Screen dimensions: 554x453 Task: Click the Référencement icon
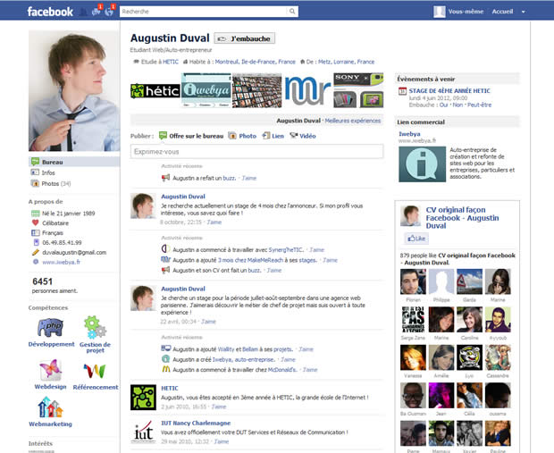click(x=95, y=371)
